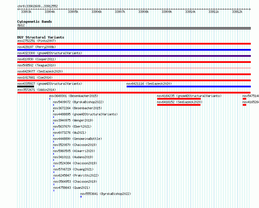Click the nsv508502 (Teague2010) label

37,65
